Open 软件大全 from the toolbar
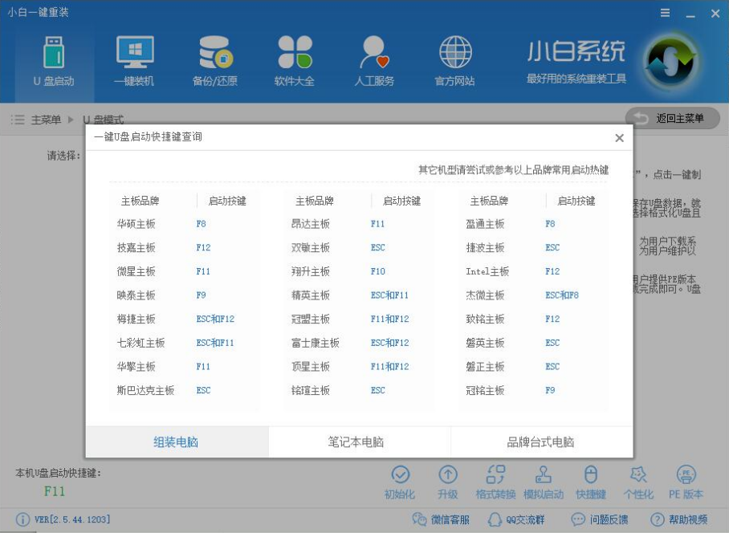 pos(296,58)
